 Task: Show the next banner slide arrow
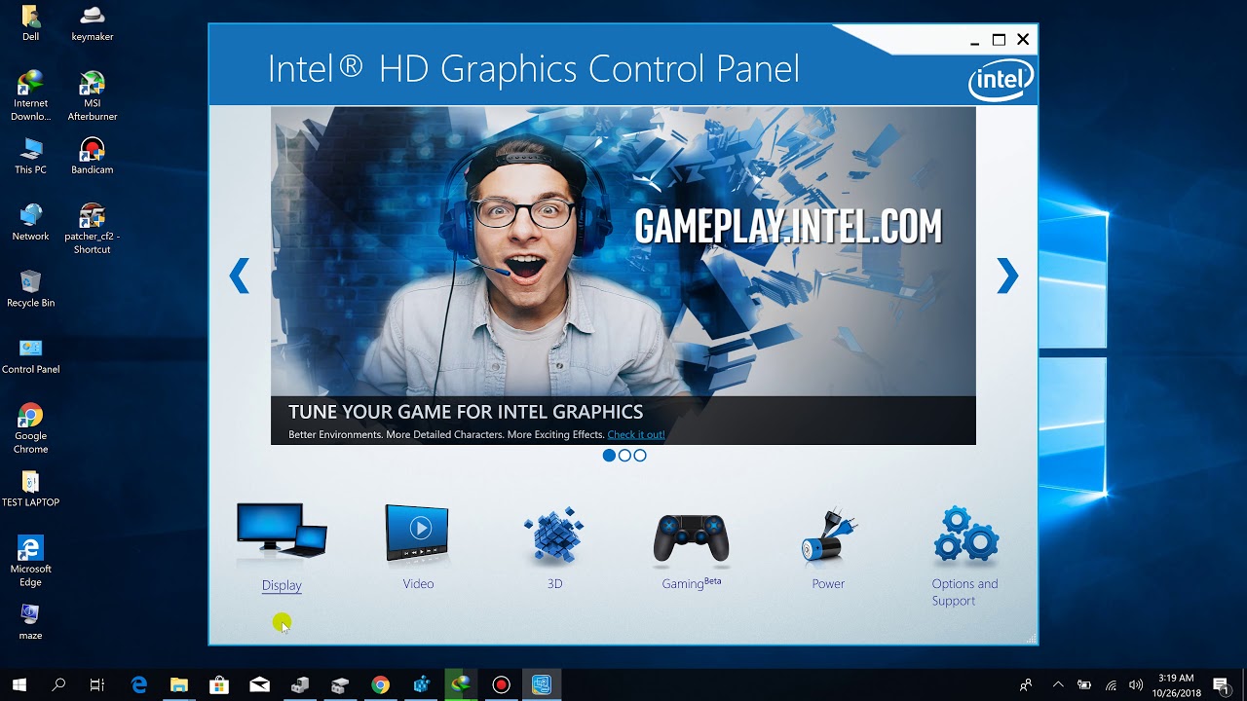[1007, 276]
